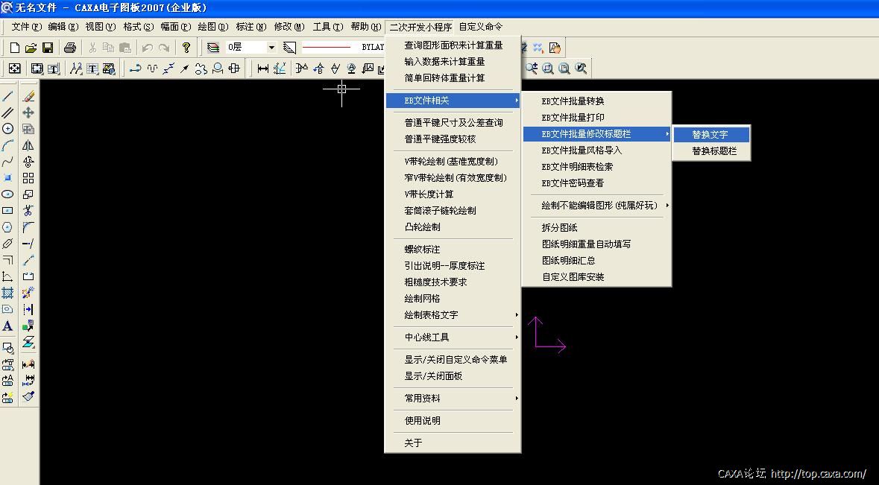Viewport: 879px width, 485px height.
Task: Select the Circle drawing tool
Action: tap(7, 129)
